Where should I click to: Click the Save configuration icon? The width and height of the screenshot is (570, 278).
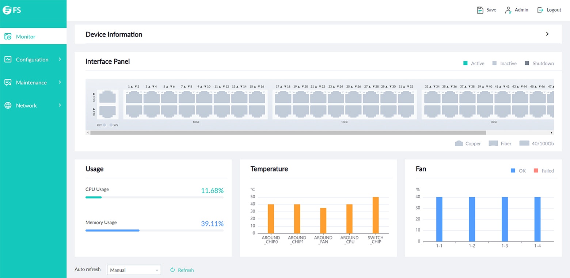[480, 10]
